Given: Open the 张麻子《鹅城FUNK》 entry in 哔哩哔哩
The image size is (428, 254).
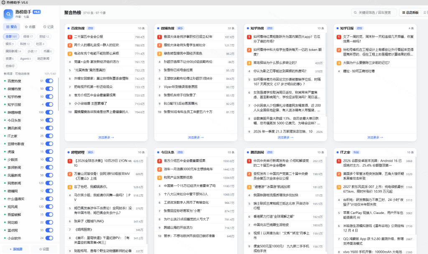Looking at the screenshot, I should [x=89, y=221].
